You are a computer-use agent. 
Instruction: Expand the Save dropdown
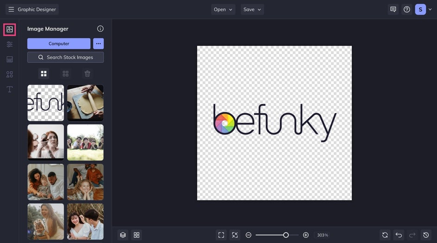[x=252, y=9]
